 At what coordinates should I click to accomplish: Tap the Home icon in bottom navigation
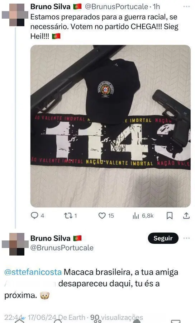(x=20, y=321)
